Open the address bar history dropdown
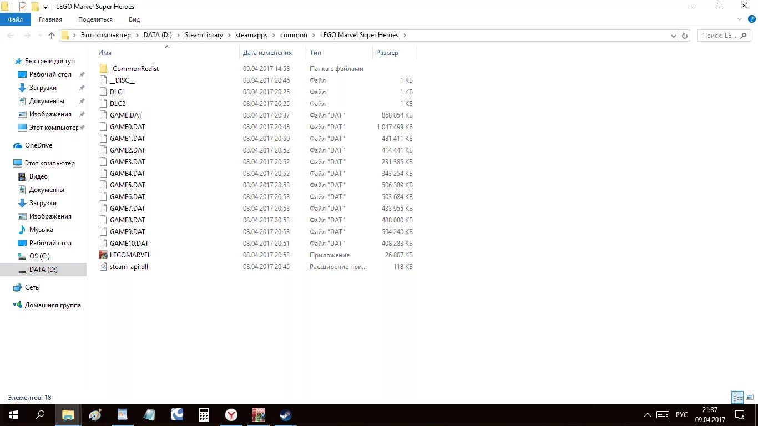Screen dimensions: 758x426 coord(674,35)
